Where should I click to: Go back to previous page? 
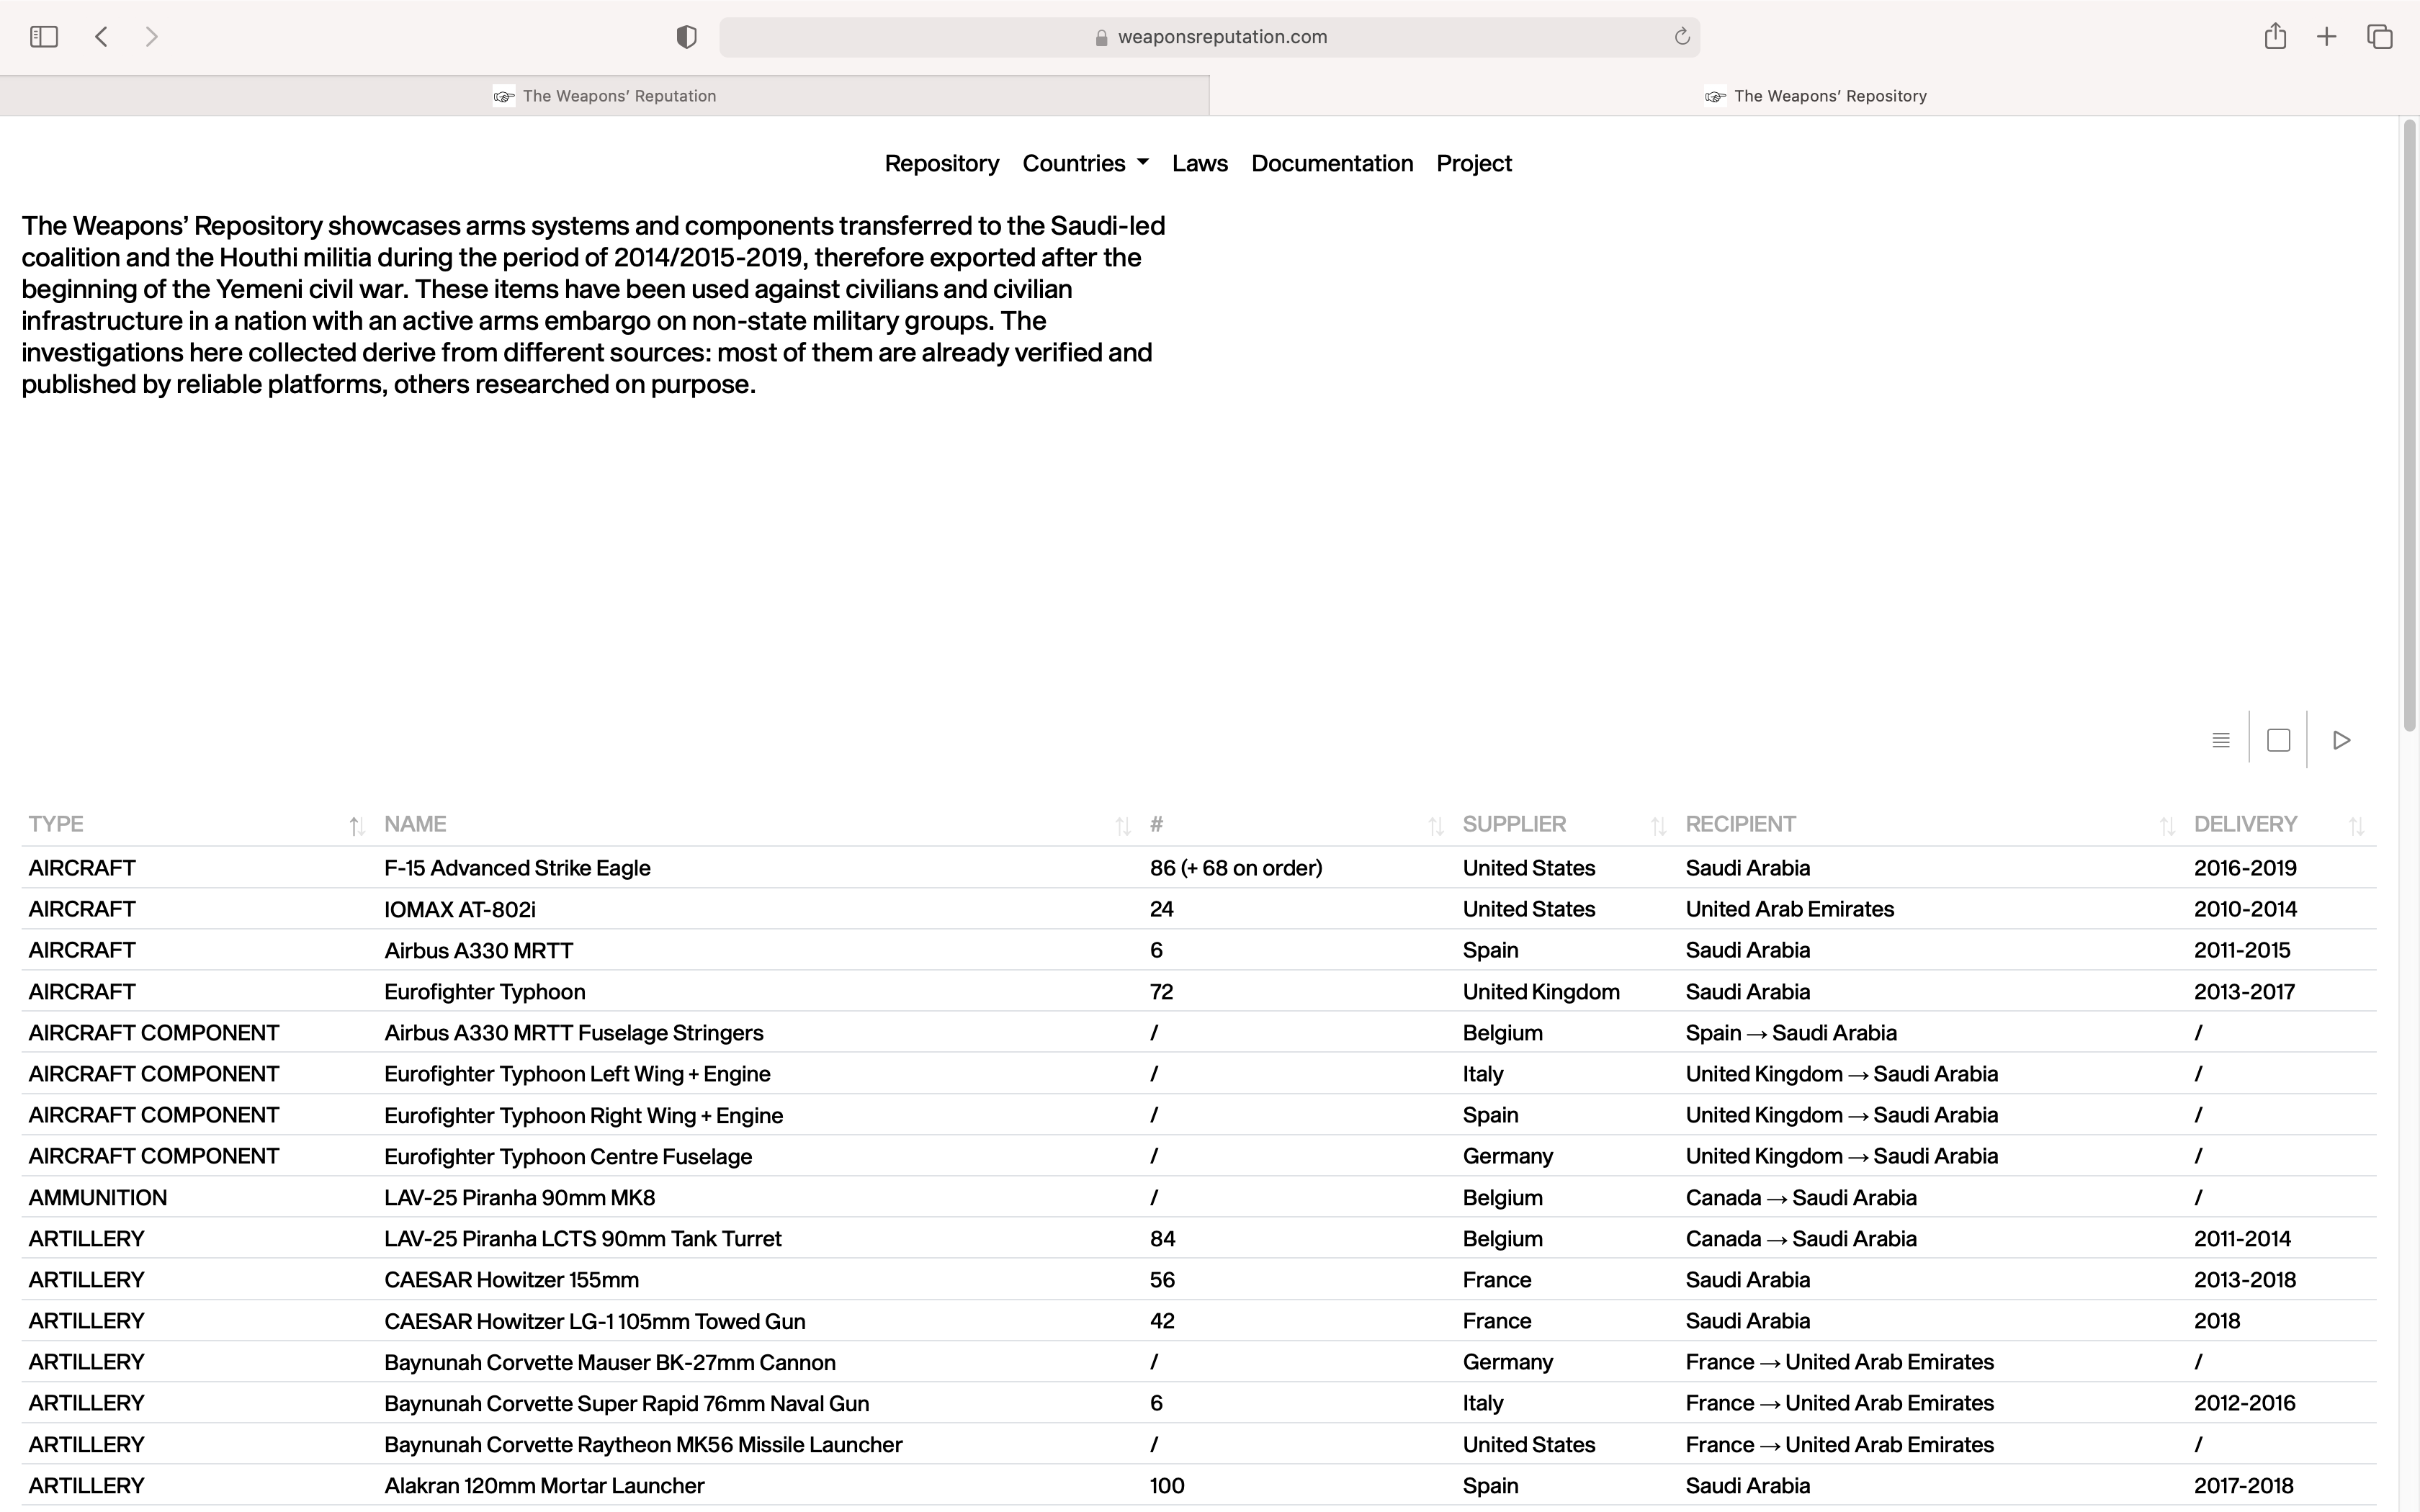coord(101,37)
